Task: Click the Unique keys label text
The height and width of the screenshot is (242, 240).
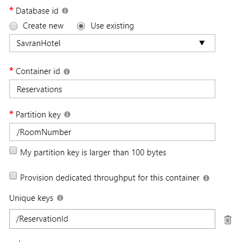Action: 31,198
